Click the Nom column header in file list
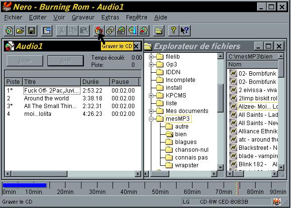Screen dimensions: 291x208 pos(253,64)
